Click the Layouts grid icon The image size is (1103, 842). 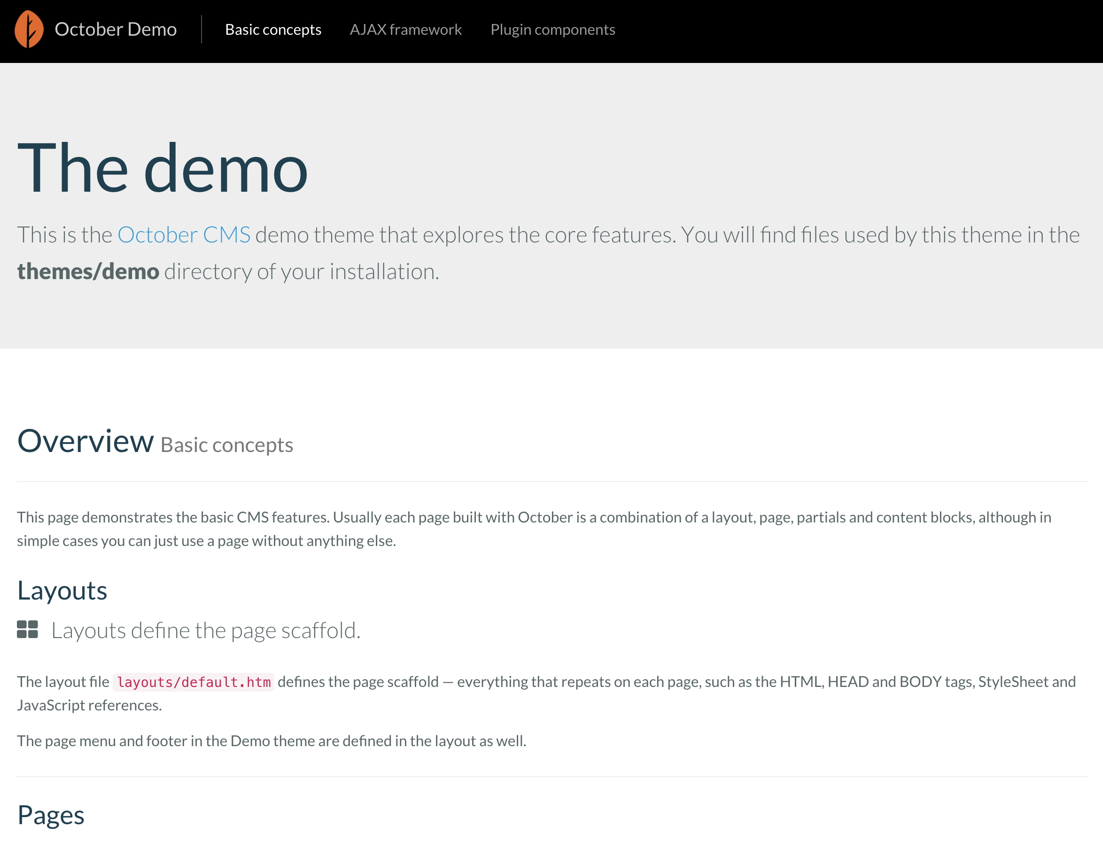click(x=28, y=630)
